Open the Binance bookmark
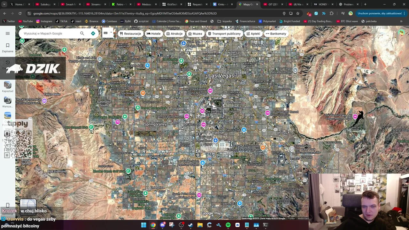This screenshot has height=230, width=409. 91,21
